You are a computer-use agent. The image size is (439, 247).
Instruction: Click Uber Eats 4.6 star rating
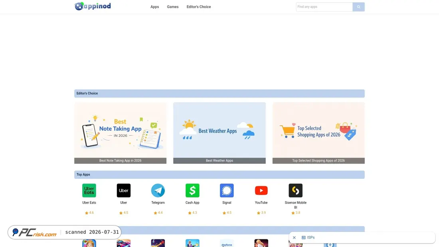click(x=89, y=213)
